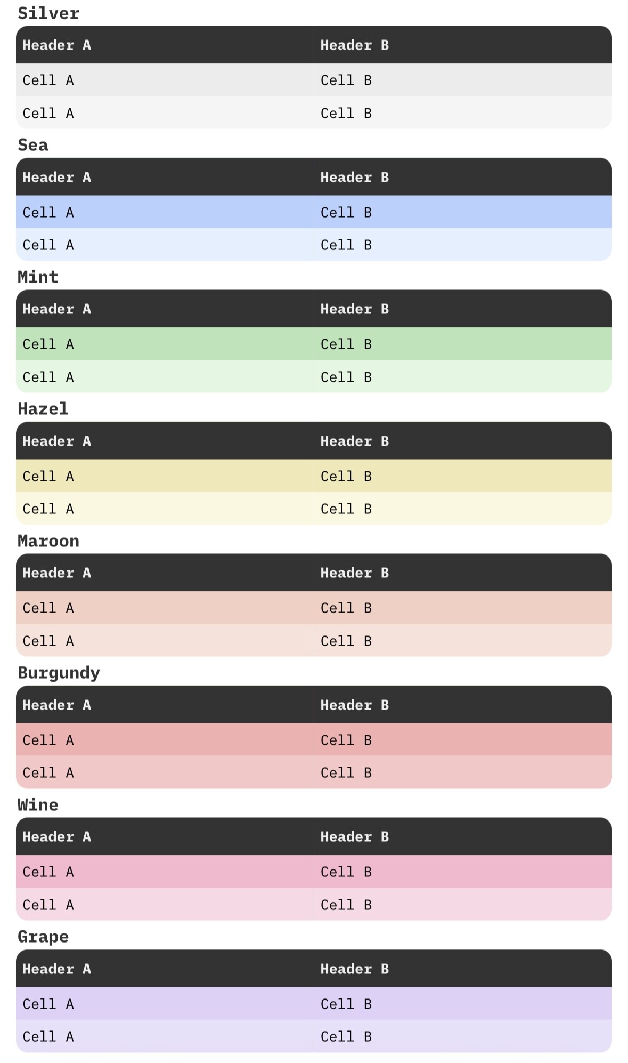Click Header B in the Burgundy table
Viewport: 628px width, 1063px height.
(x=354, y=705)
